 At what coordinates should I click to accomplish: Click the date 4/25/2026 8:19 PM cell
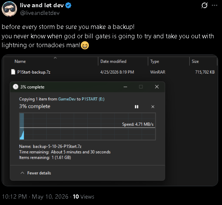[x=117, y=72]
